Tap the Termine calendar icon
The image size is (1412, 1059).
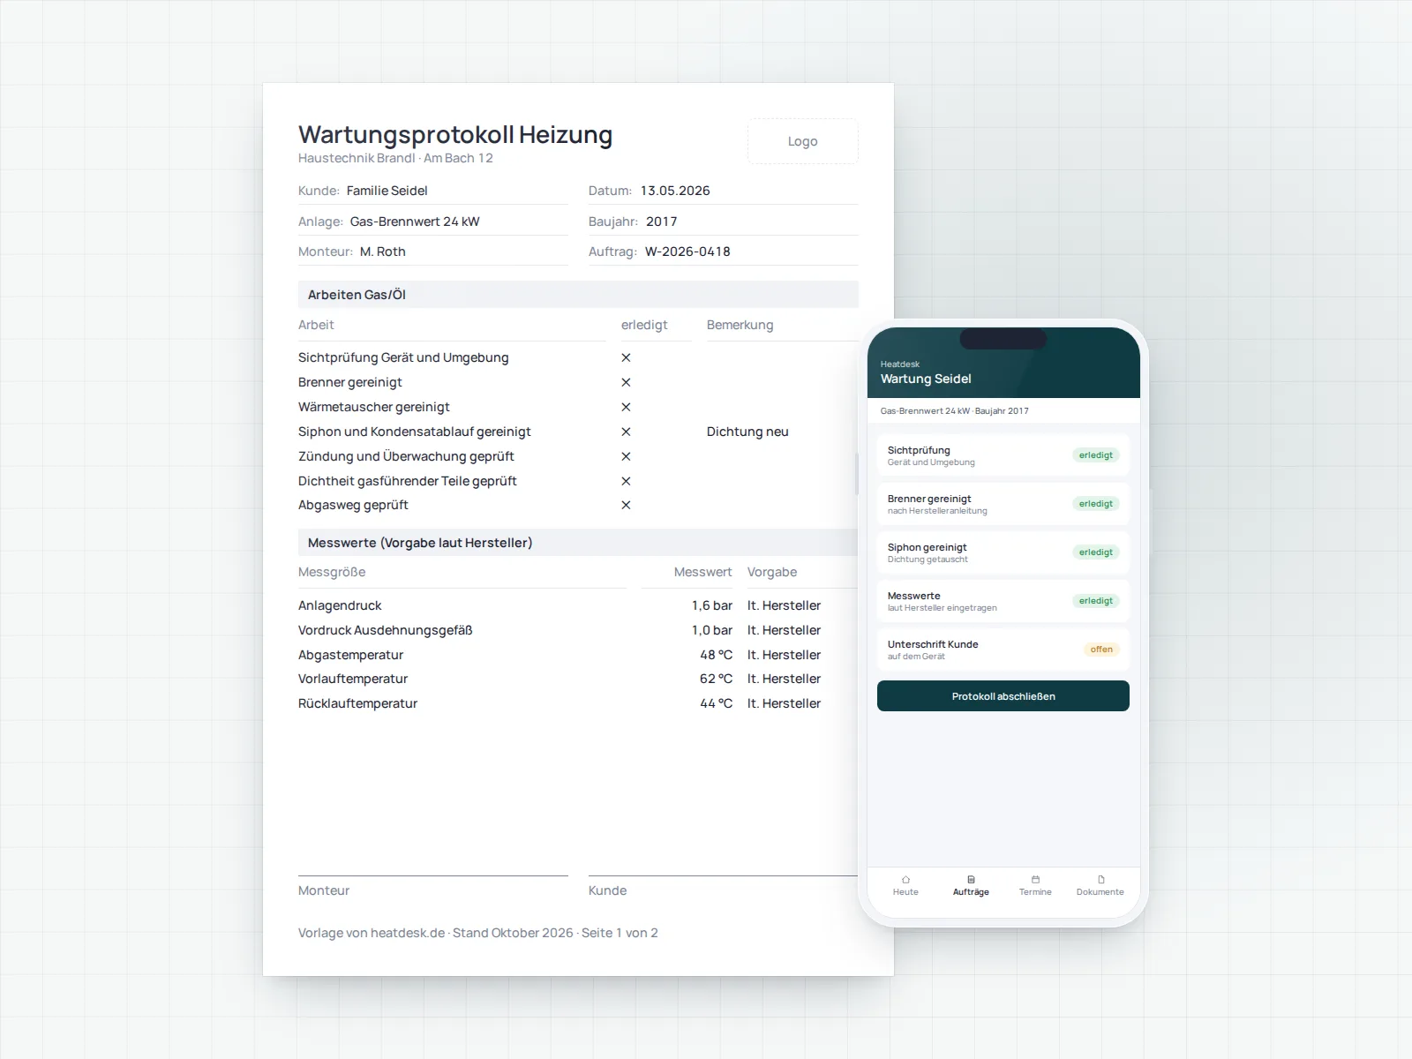coord(1035,880)
